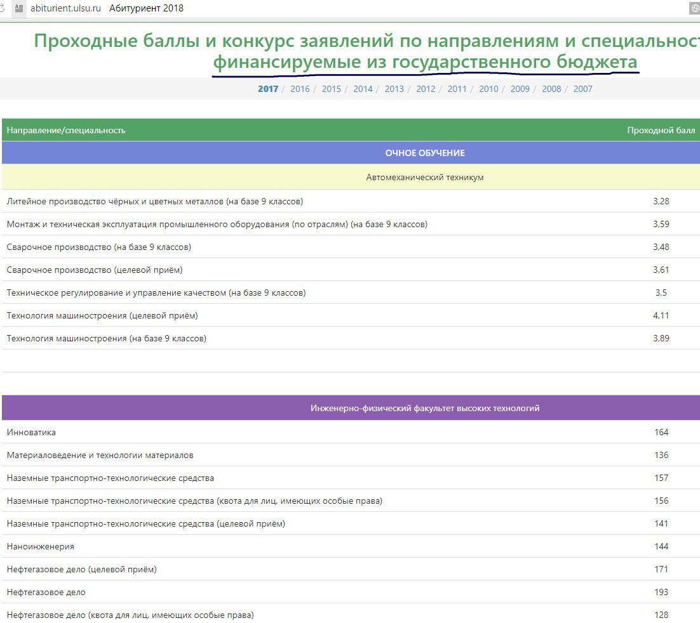Open the 2017 year link
This screenshot has width=700, height=623.
click(268, 89)
